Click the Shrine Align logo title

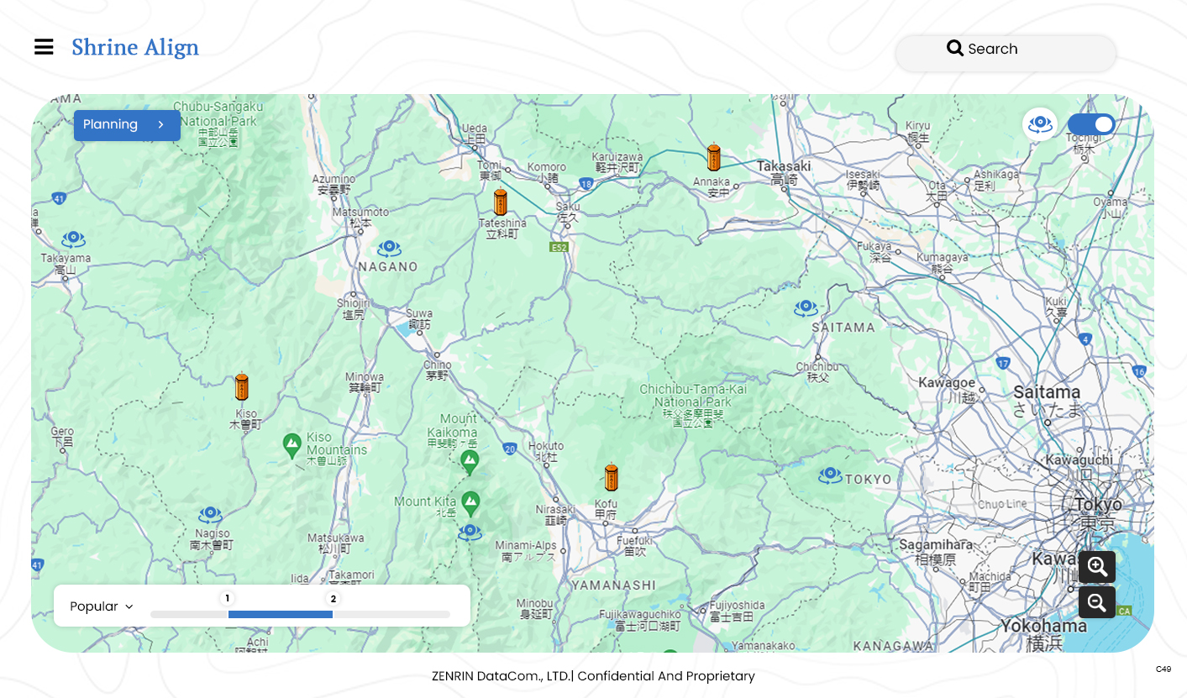(135, 47)
